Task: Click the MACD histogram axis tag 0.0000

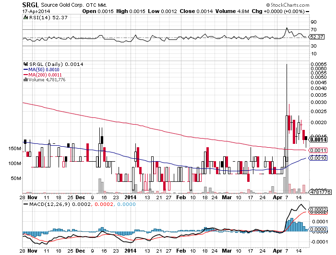Action: pos(318,229)
